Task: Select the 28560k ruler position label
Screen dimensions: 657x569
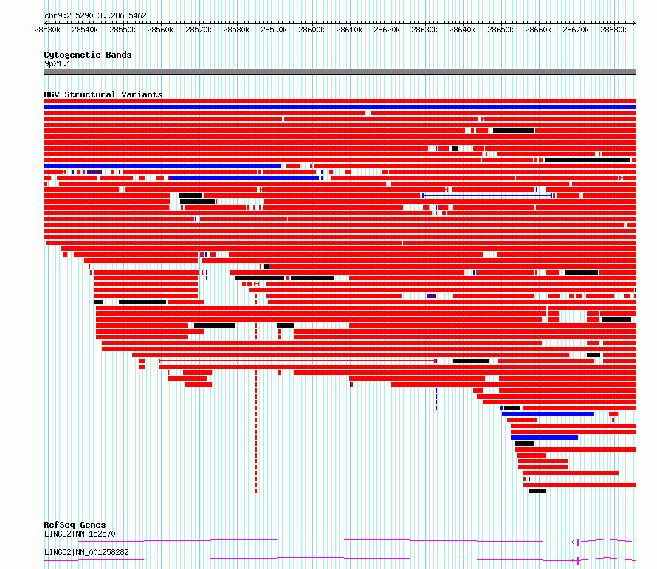Action: 160,30
